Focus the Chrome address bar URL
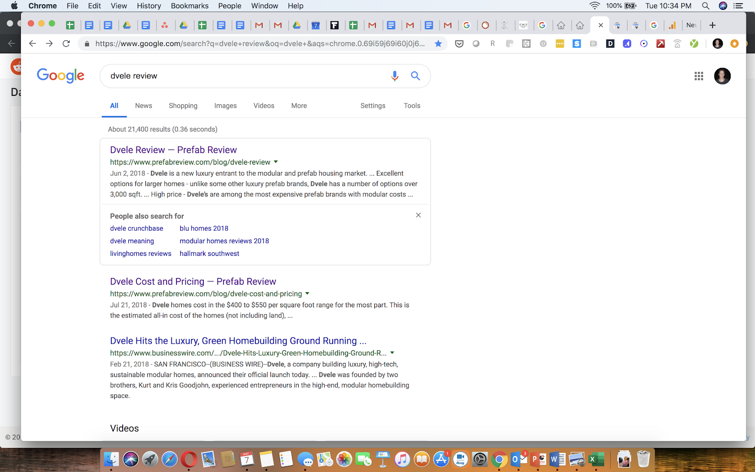755x472 pixels. tap(260, 43)
